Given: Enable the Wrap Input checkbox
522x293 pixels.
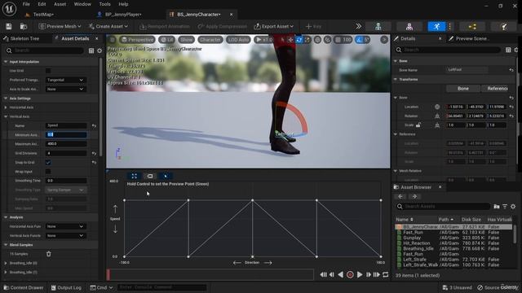Looking at the screenshot, I should (48, 172).
